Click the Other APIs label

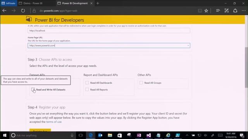point(144,75)
